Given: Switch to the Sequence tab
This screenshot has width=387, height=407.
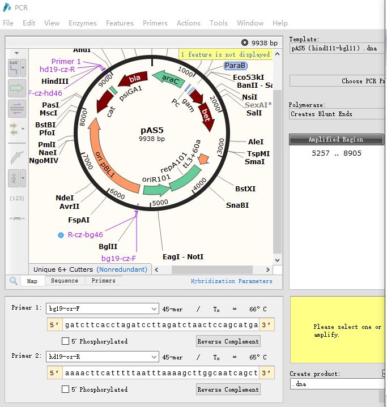Looking at the screenshot, I should (65, 281).
